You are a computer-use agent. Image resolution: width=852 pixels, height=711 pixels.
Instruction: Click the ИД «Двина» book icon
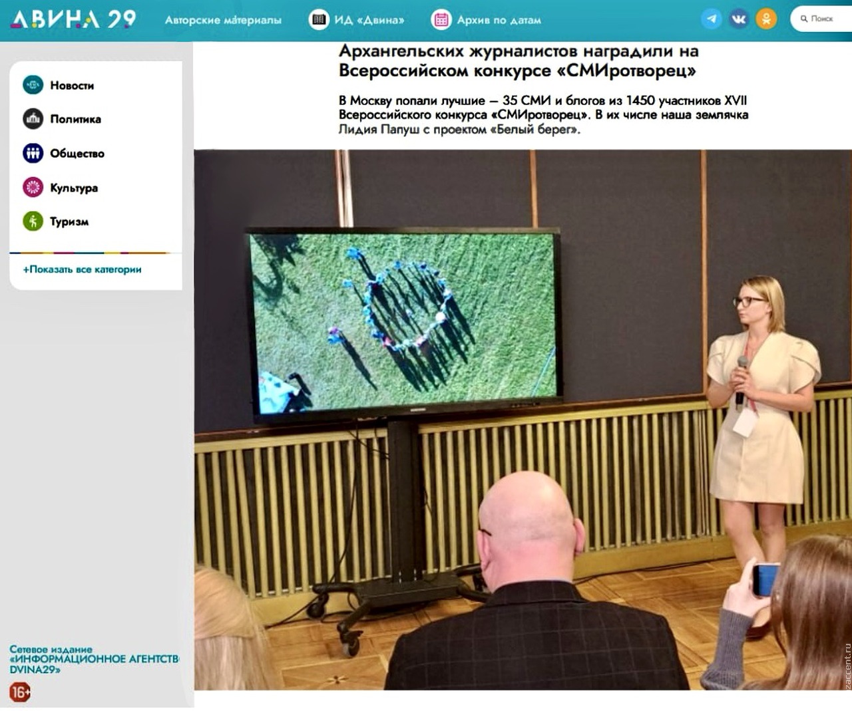(x=319, y=20)
